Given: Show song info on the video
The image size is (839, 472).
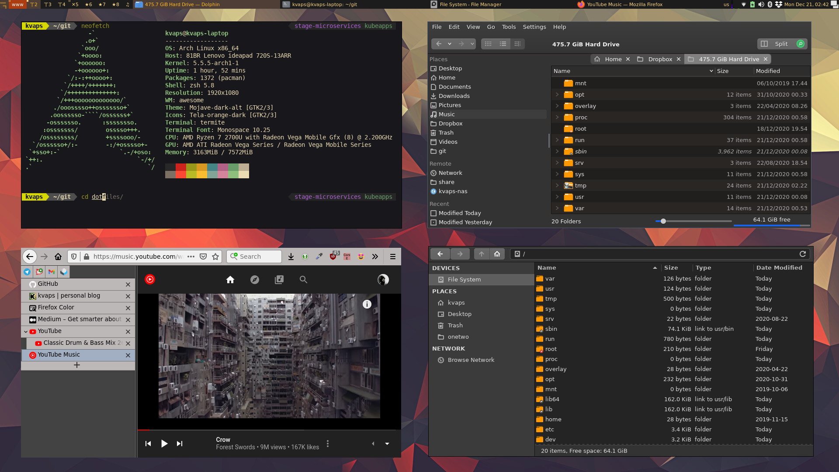Looking at the screenshot, I should point(367,304).
